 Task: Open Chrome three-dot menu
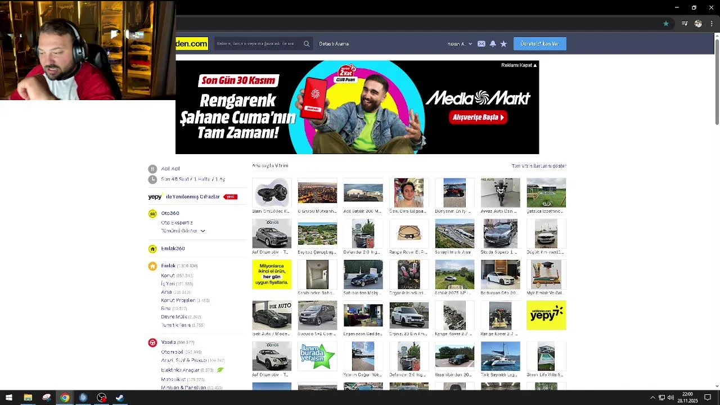(x=712, y=24)
